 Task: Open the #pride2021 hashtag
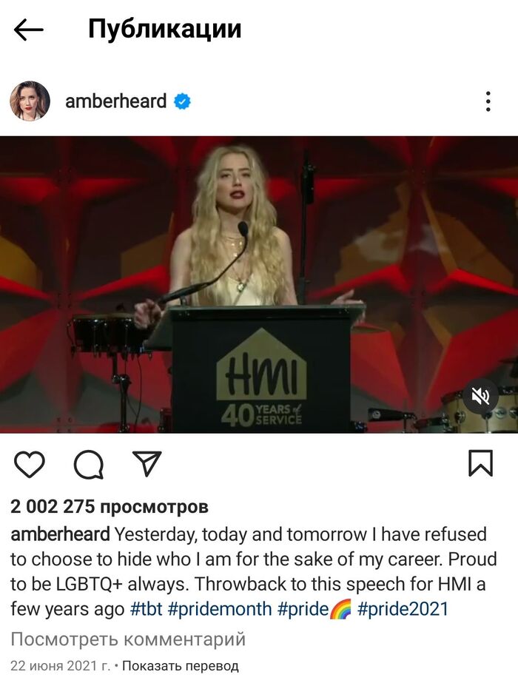coord(403,609)
